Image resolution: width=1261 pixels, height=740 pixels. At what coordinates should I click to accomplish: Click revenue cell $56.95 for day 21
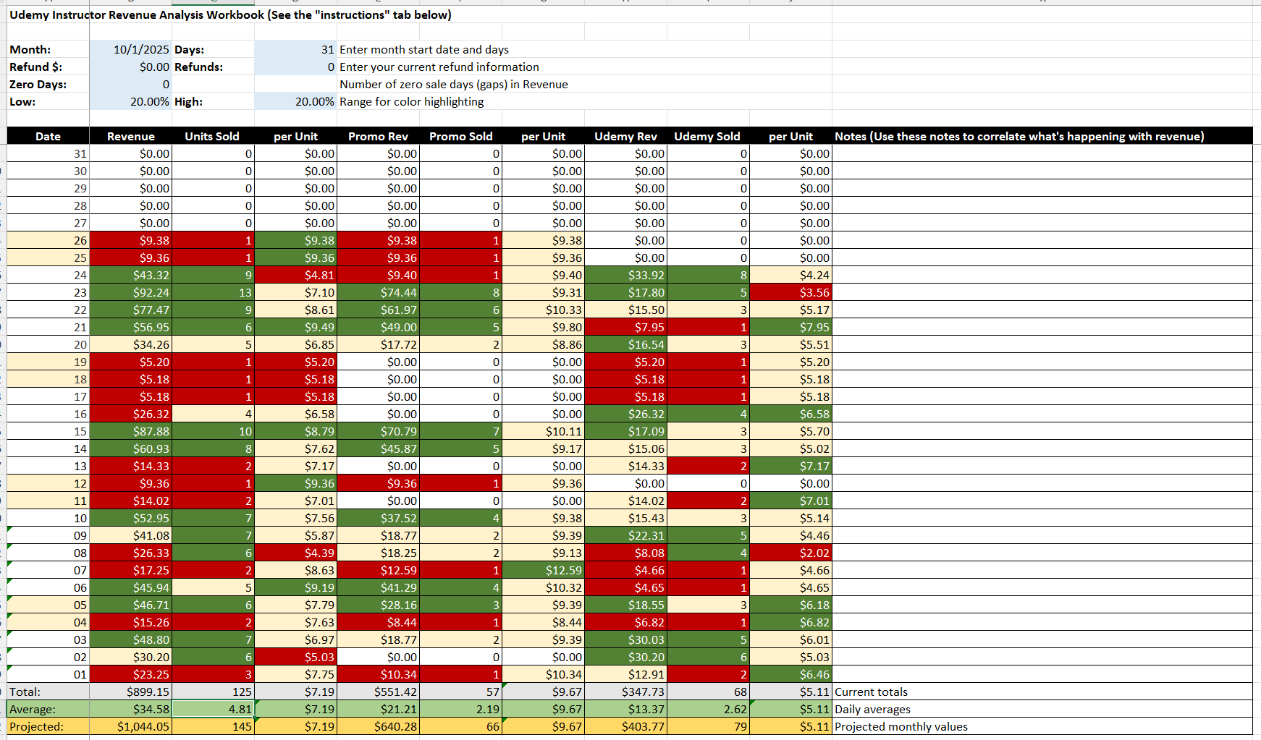pyautogui.click(x=130, y=327)
